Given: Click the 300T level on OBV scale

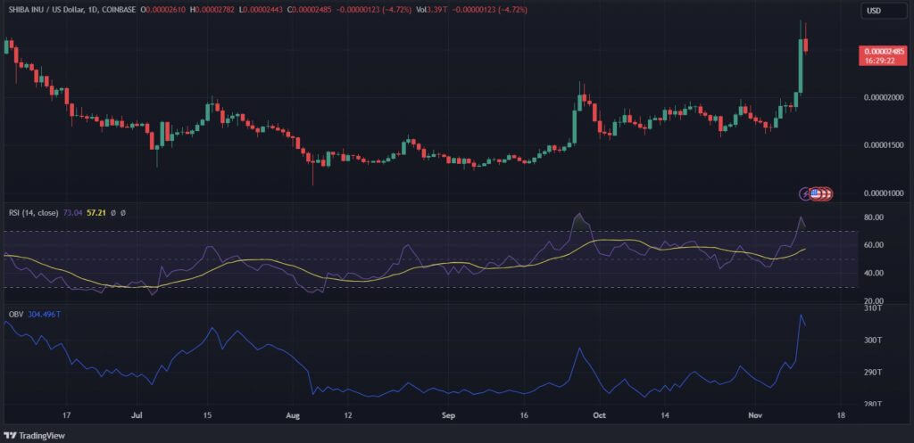Looking at the screenshot, I should coord(872,340).
